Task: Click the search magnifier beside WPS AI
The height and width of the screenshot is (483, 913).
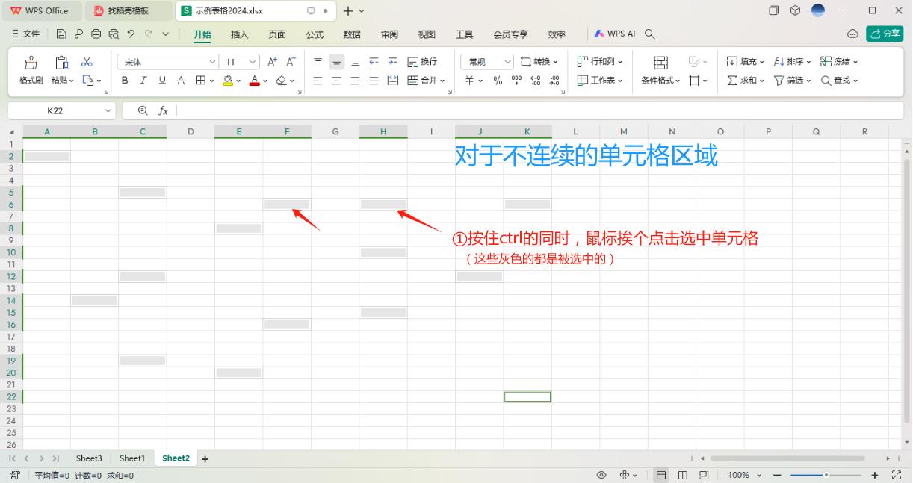Action: 650,34
